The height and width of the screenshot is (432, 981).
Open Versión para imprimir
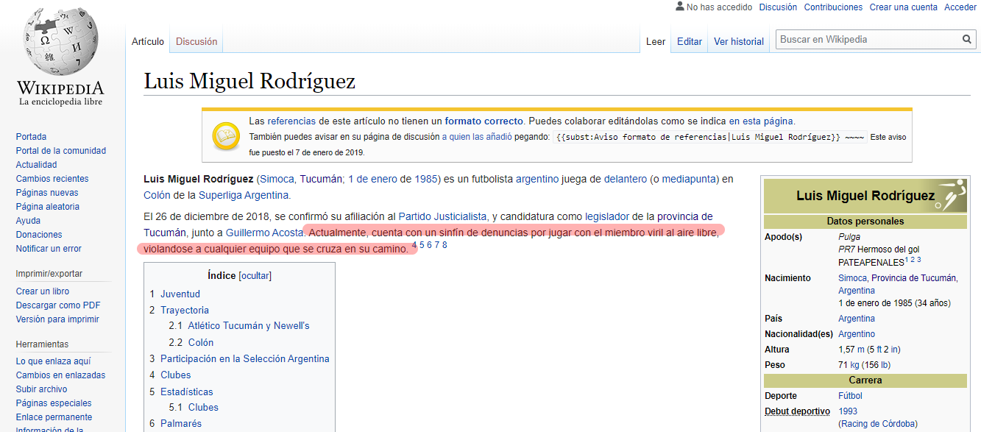[x=57, y=319]
